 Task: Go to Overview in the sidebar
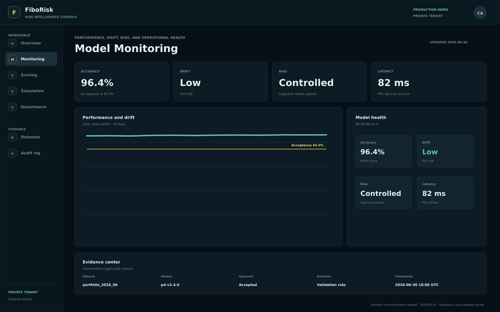pyautogui.click(x=31, y=43)
